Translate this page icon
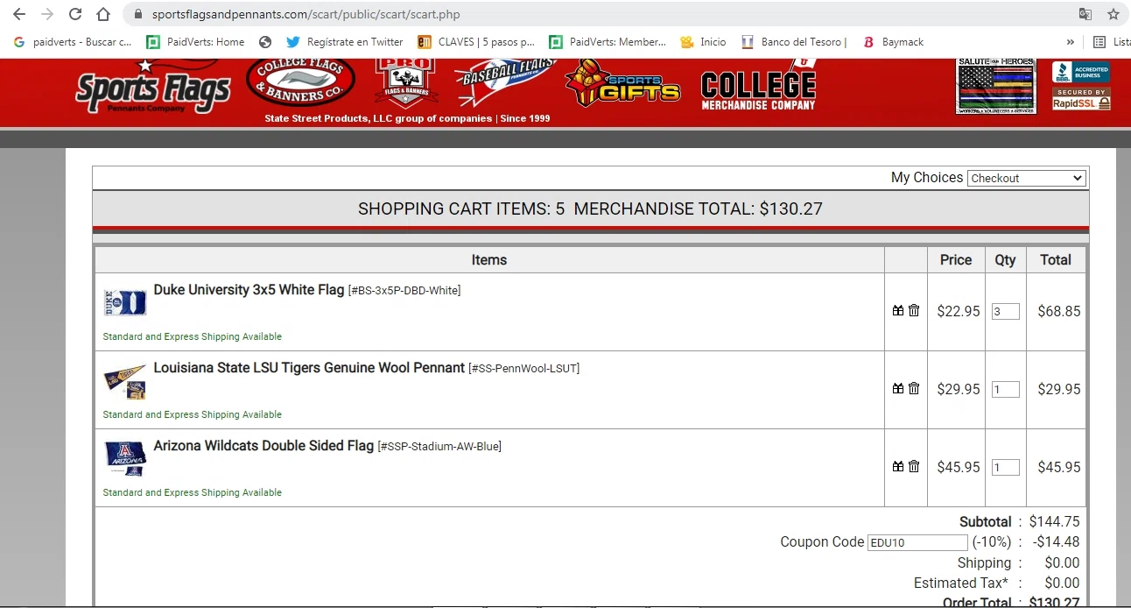The height and width of the screenshot is (608, 1131). pos(1085,14)
